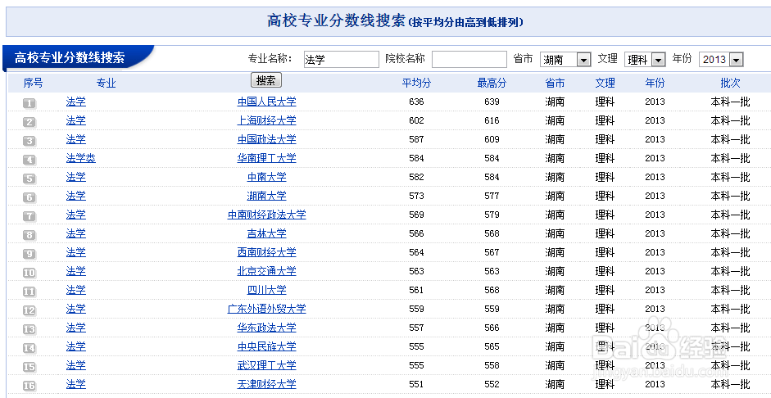The height and width of the screenshot is (398, 771).
Task: Open 湖南大学 university link
Action: click(266, 196)
